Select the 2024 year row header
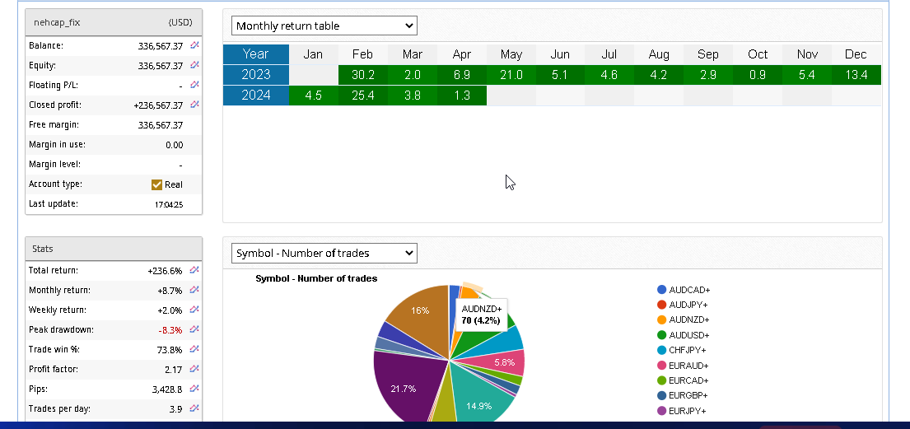 tap(255, 96)
